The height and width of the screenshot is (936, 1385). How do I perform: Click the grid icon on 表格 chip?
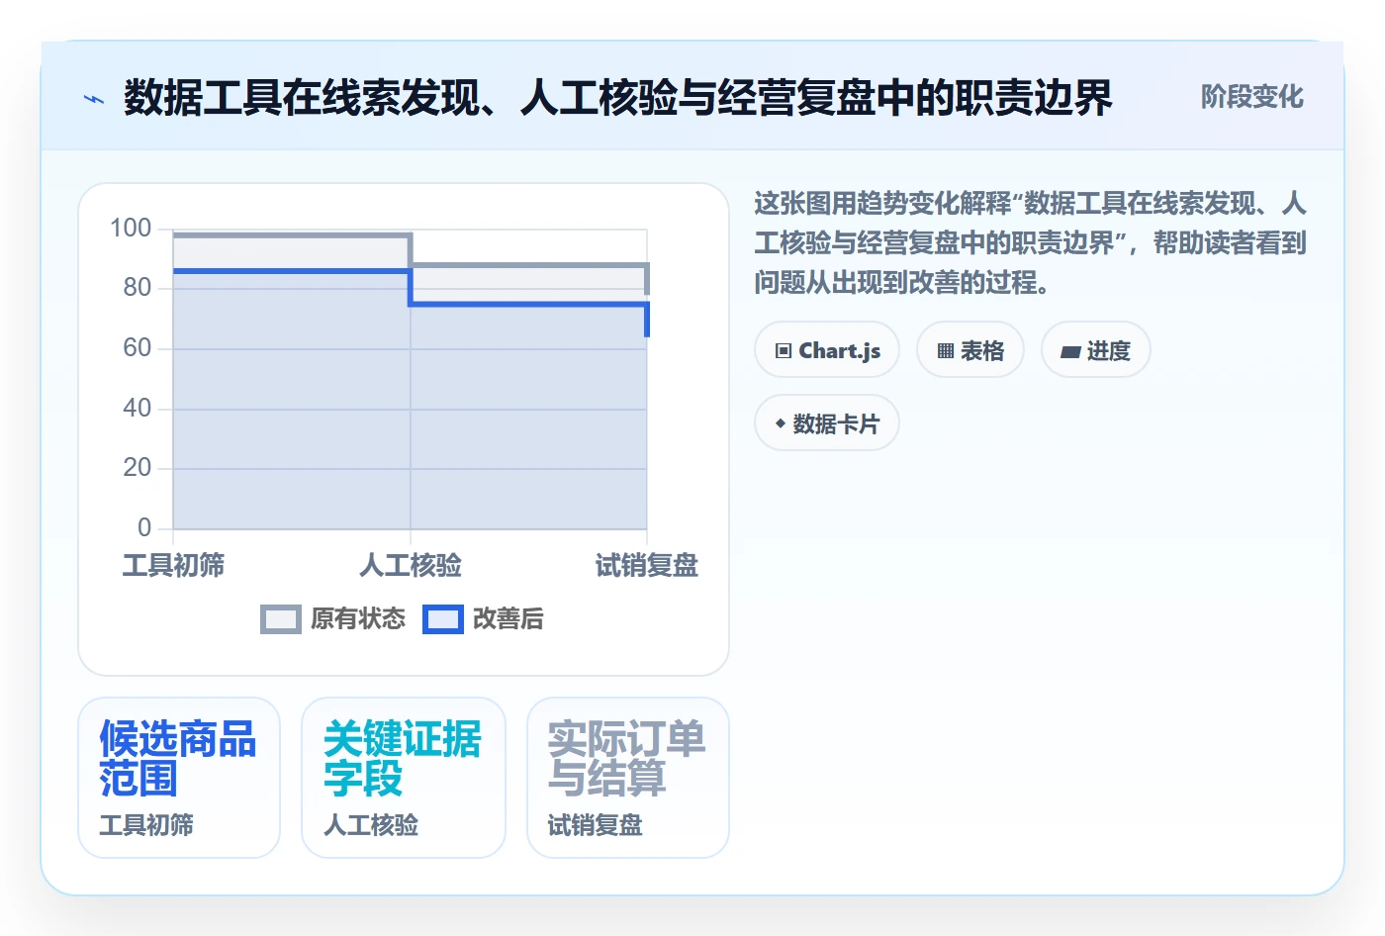click(x=946, y=351)
